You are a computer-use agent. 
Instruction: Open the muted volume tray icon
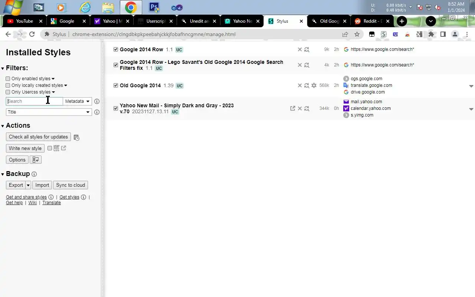click(x=437, y=7)
